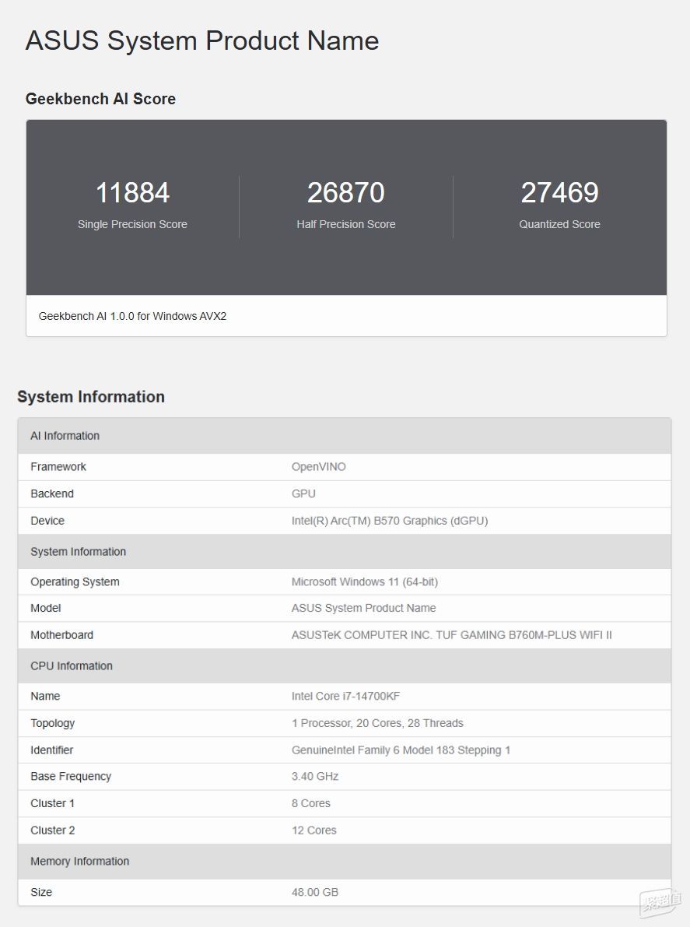690x927 pixels.
Task: Click the 'Cluster 1' row label
Action: 53,803
